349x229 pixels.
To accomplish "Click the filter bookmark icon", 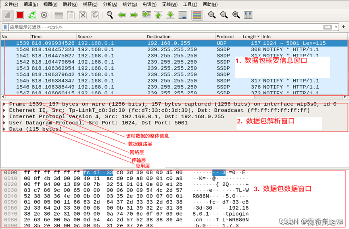I will (5, 27).
